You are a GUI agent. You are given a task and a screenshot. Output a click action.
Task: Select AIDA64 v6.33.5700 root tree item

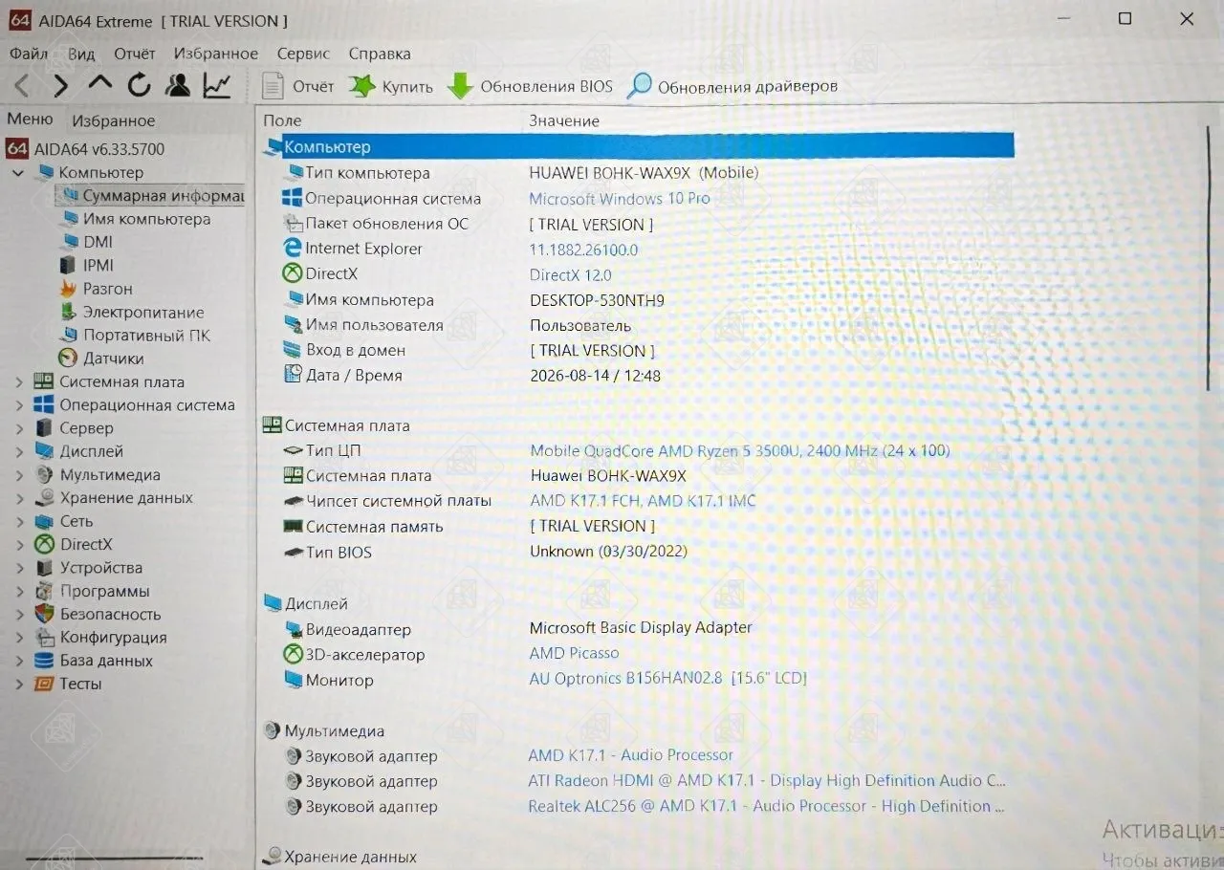(x=85, y=149)
